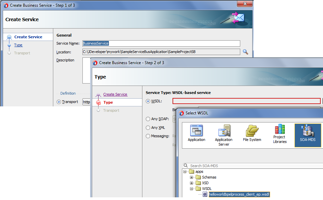Click the Location browse magnifier icon
323x200 pixels.
245,52
